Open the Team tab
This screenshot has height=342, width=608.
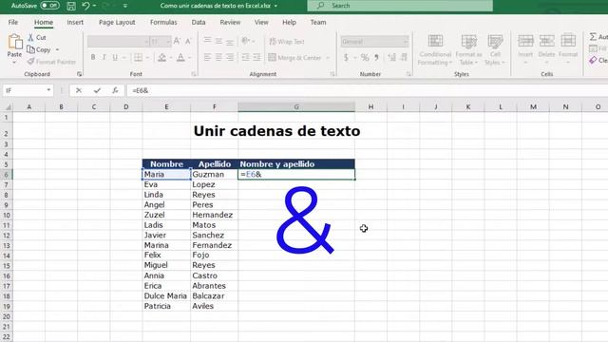pyautogui.click(x=318, y=22)
